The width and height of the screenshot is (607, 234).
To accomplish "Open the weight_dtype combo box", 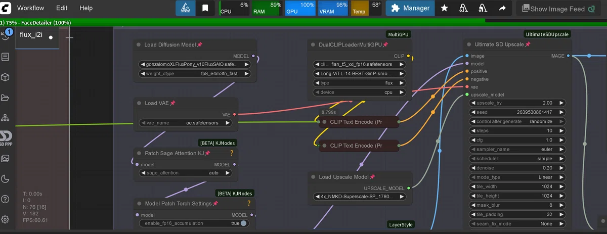I will coord(194,74).
